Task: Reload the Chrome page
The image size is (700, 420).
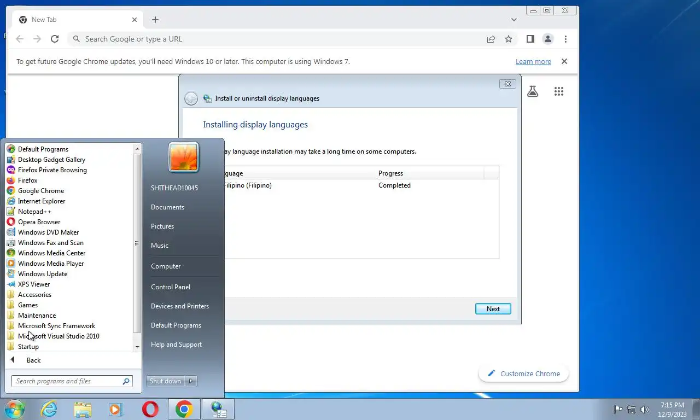Action: [55, 39]
